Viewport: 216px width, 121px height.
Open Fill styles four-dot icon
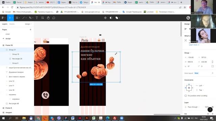click(x=208, y=114)
